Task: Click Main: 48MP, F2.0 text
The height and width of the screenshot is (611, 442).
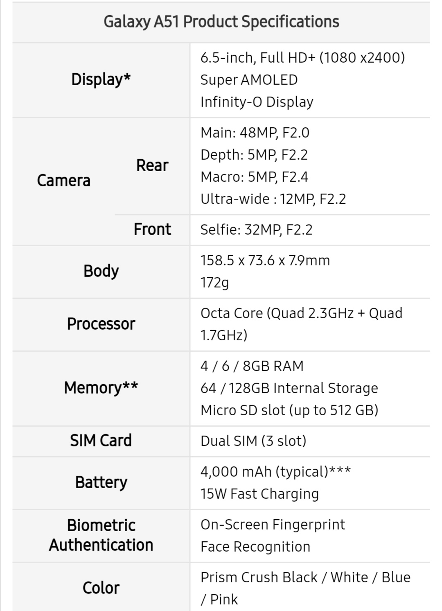Action: point(255,133)
